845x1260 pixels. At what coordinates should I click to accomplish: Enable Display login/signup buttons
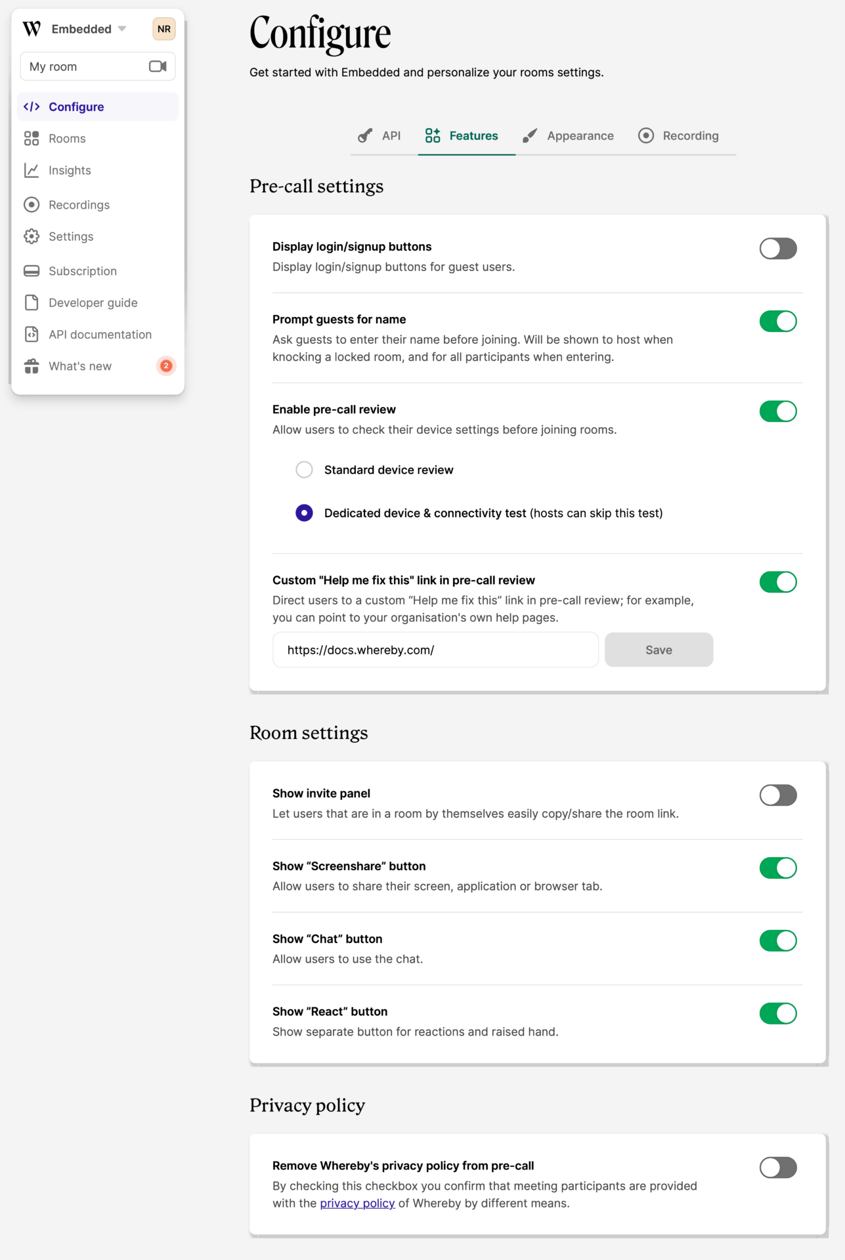(778, 248)
